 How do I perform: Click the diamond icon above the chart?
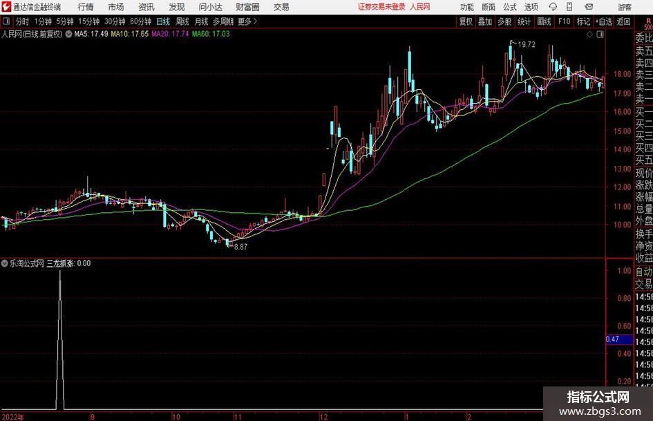tap(589, 35)
